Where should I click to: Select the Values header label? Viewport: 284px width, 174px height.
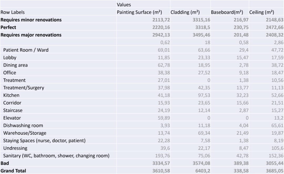[x=124, y=4]
